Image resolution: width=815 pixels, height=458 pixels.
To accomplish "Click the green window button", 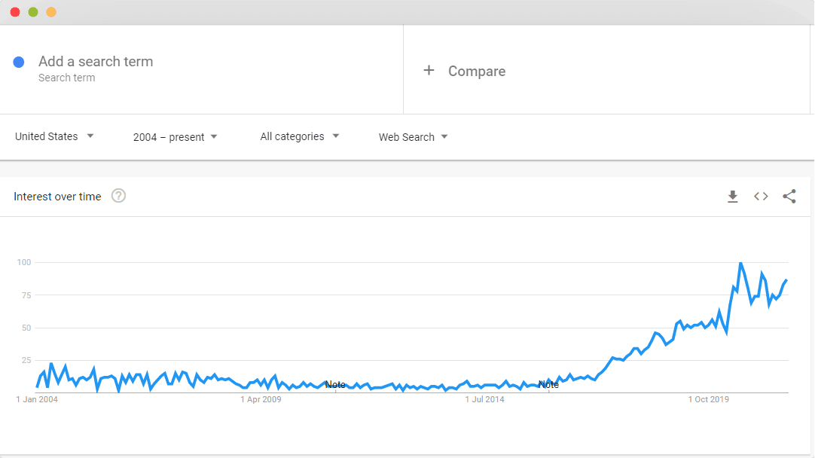I will click(33, 12).
